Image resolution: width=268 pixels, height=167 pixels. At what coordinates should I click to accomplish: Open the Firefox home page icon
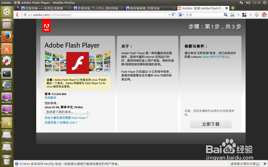pos(264,14)
